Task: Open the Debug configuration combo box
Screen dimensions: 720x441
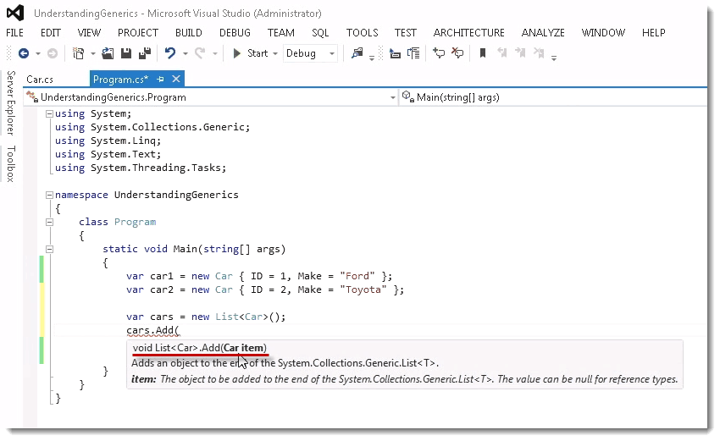Action: point(310,53)
